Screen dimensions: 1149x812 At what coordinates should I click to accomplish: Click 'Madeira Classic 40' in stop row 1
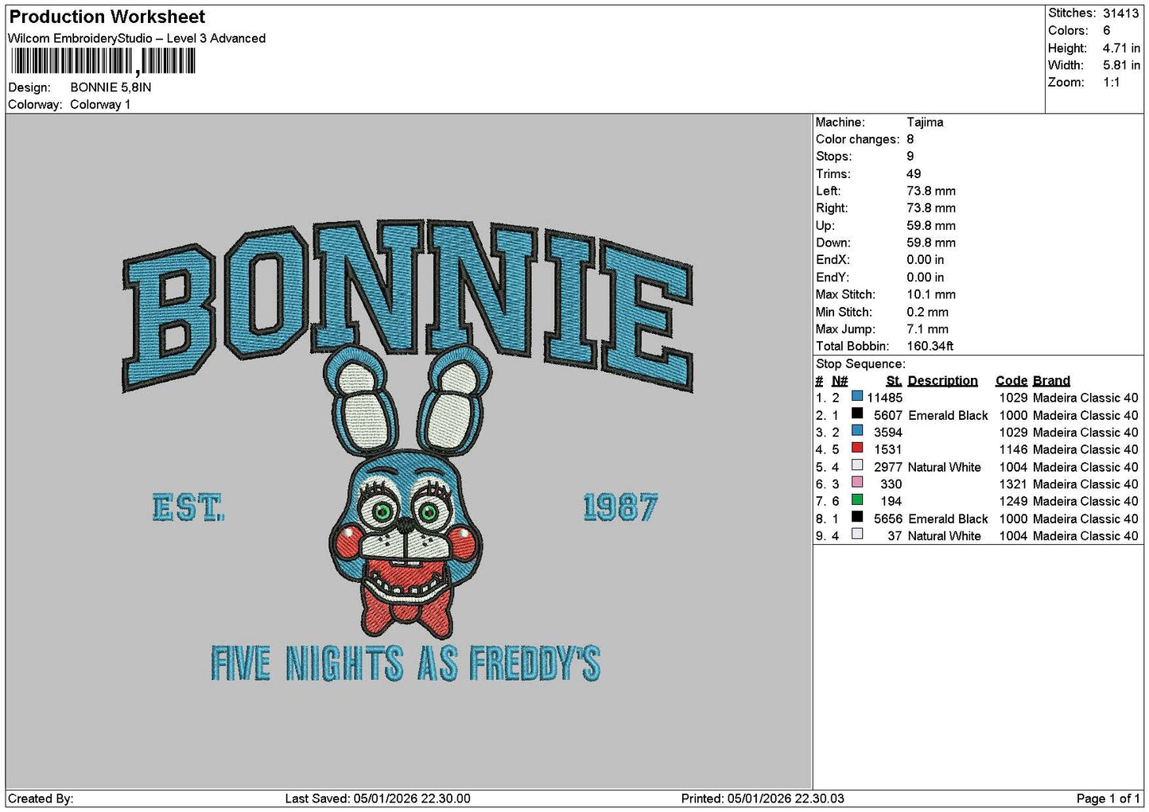(1085, 398)
